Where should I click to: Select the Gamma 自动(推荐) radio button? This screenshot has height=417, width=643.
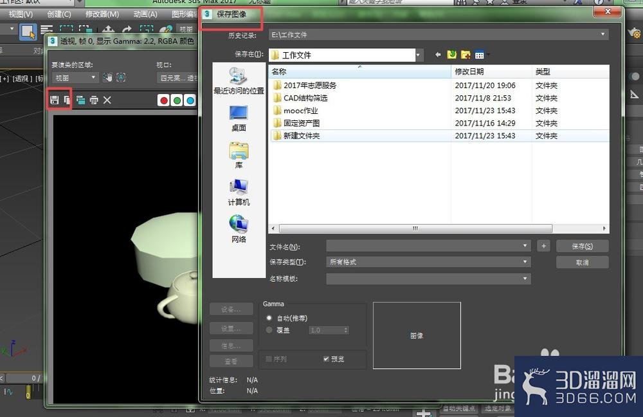269,318
